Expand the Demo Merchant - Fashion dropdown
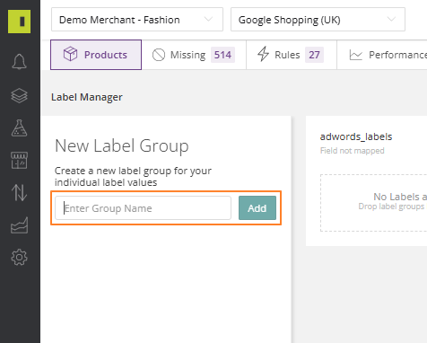 pos(137,20)
